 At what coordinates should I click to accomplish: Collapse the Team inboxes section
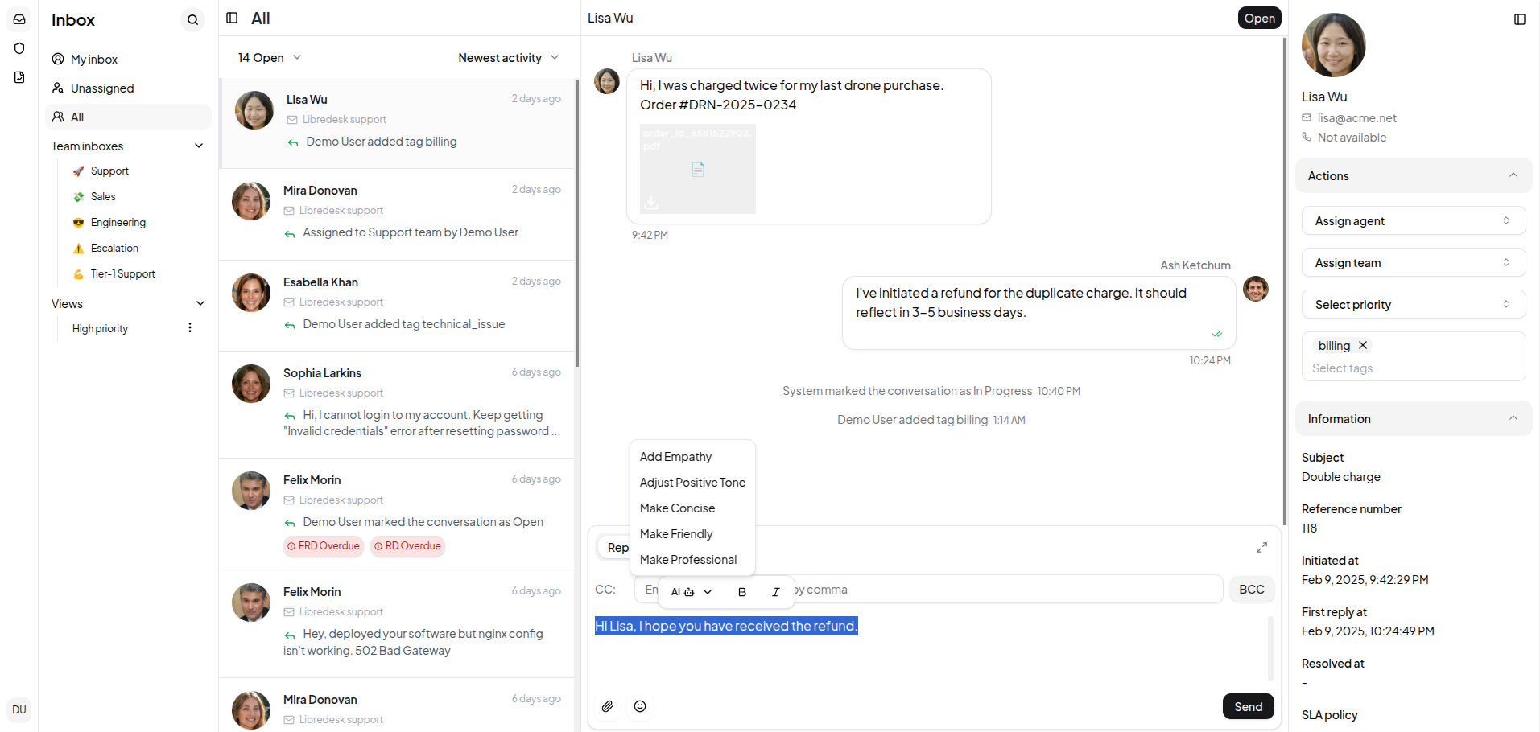198,146
